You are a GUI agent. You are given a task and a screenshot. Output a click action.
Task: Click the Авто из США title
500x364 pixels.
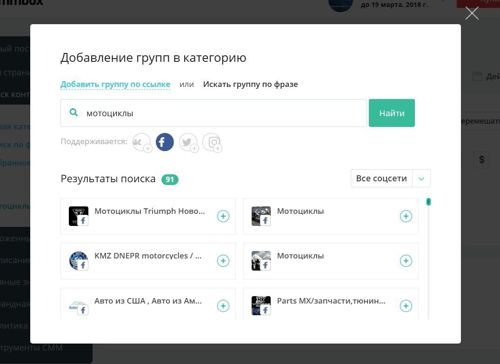click(148, 301)
